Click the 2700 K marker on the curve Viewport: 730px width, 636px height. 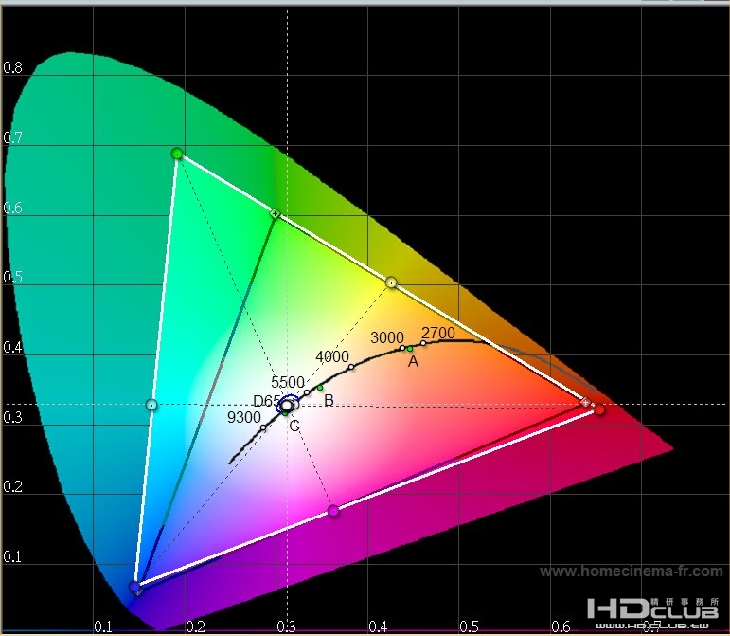(423, 343)
